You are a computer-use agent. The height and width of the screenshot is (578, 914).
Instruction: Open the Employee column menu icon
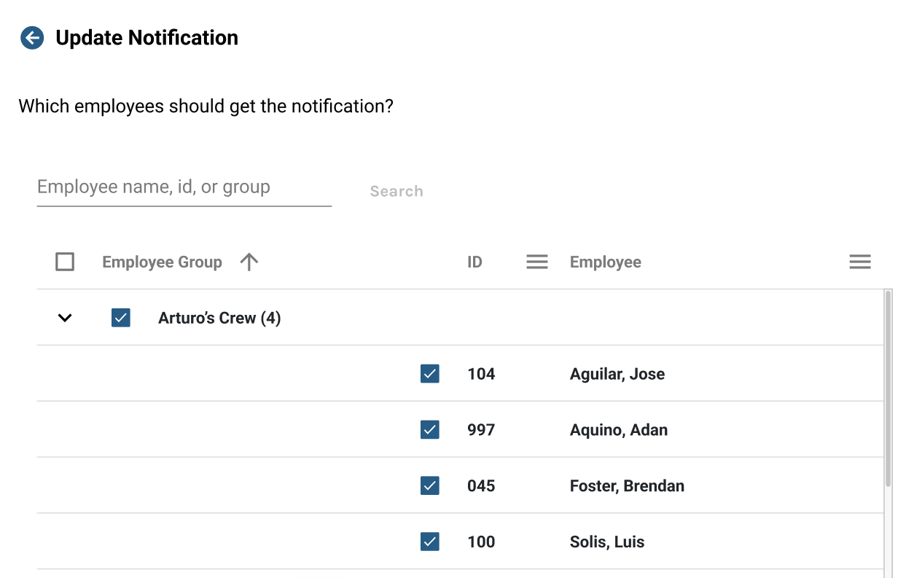(x=860, y=262)
